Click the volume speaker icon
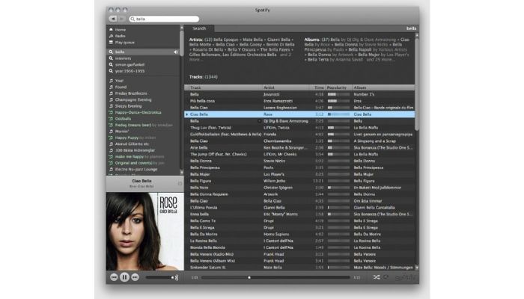The width and height of the screenshot is (524, 299). [177, 277]
